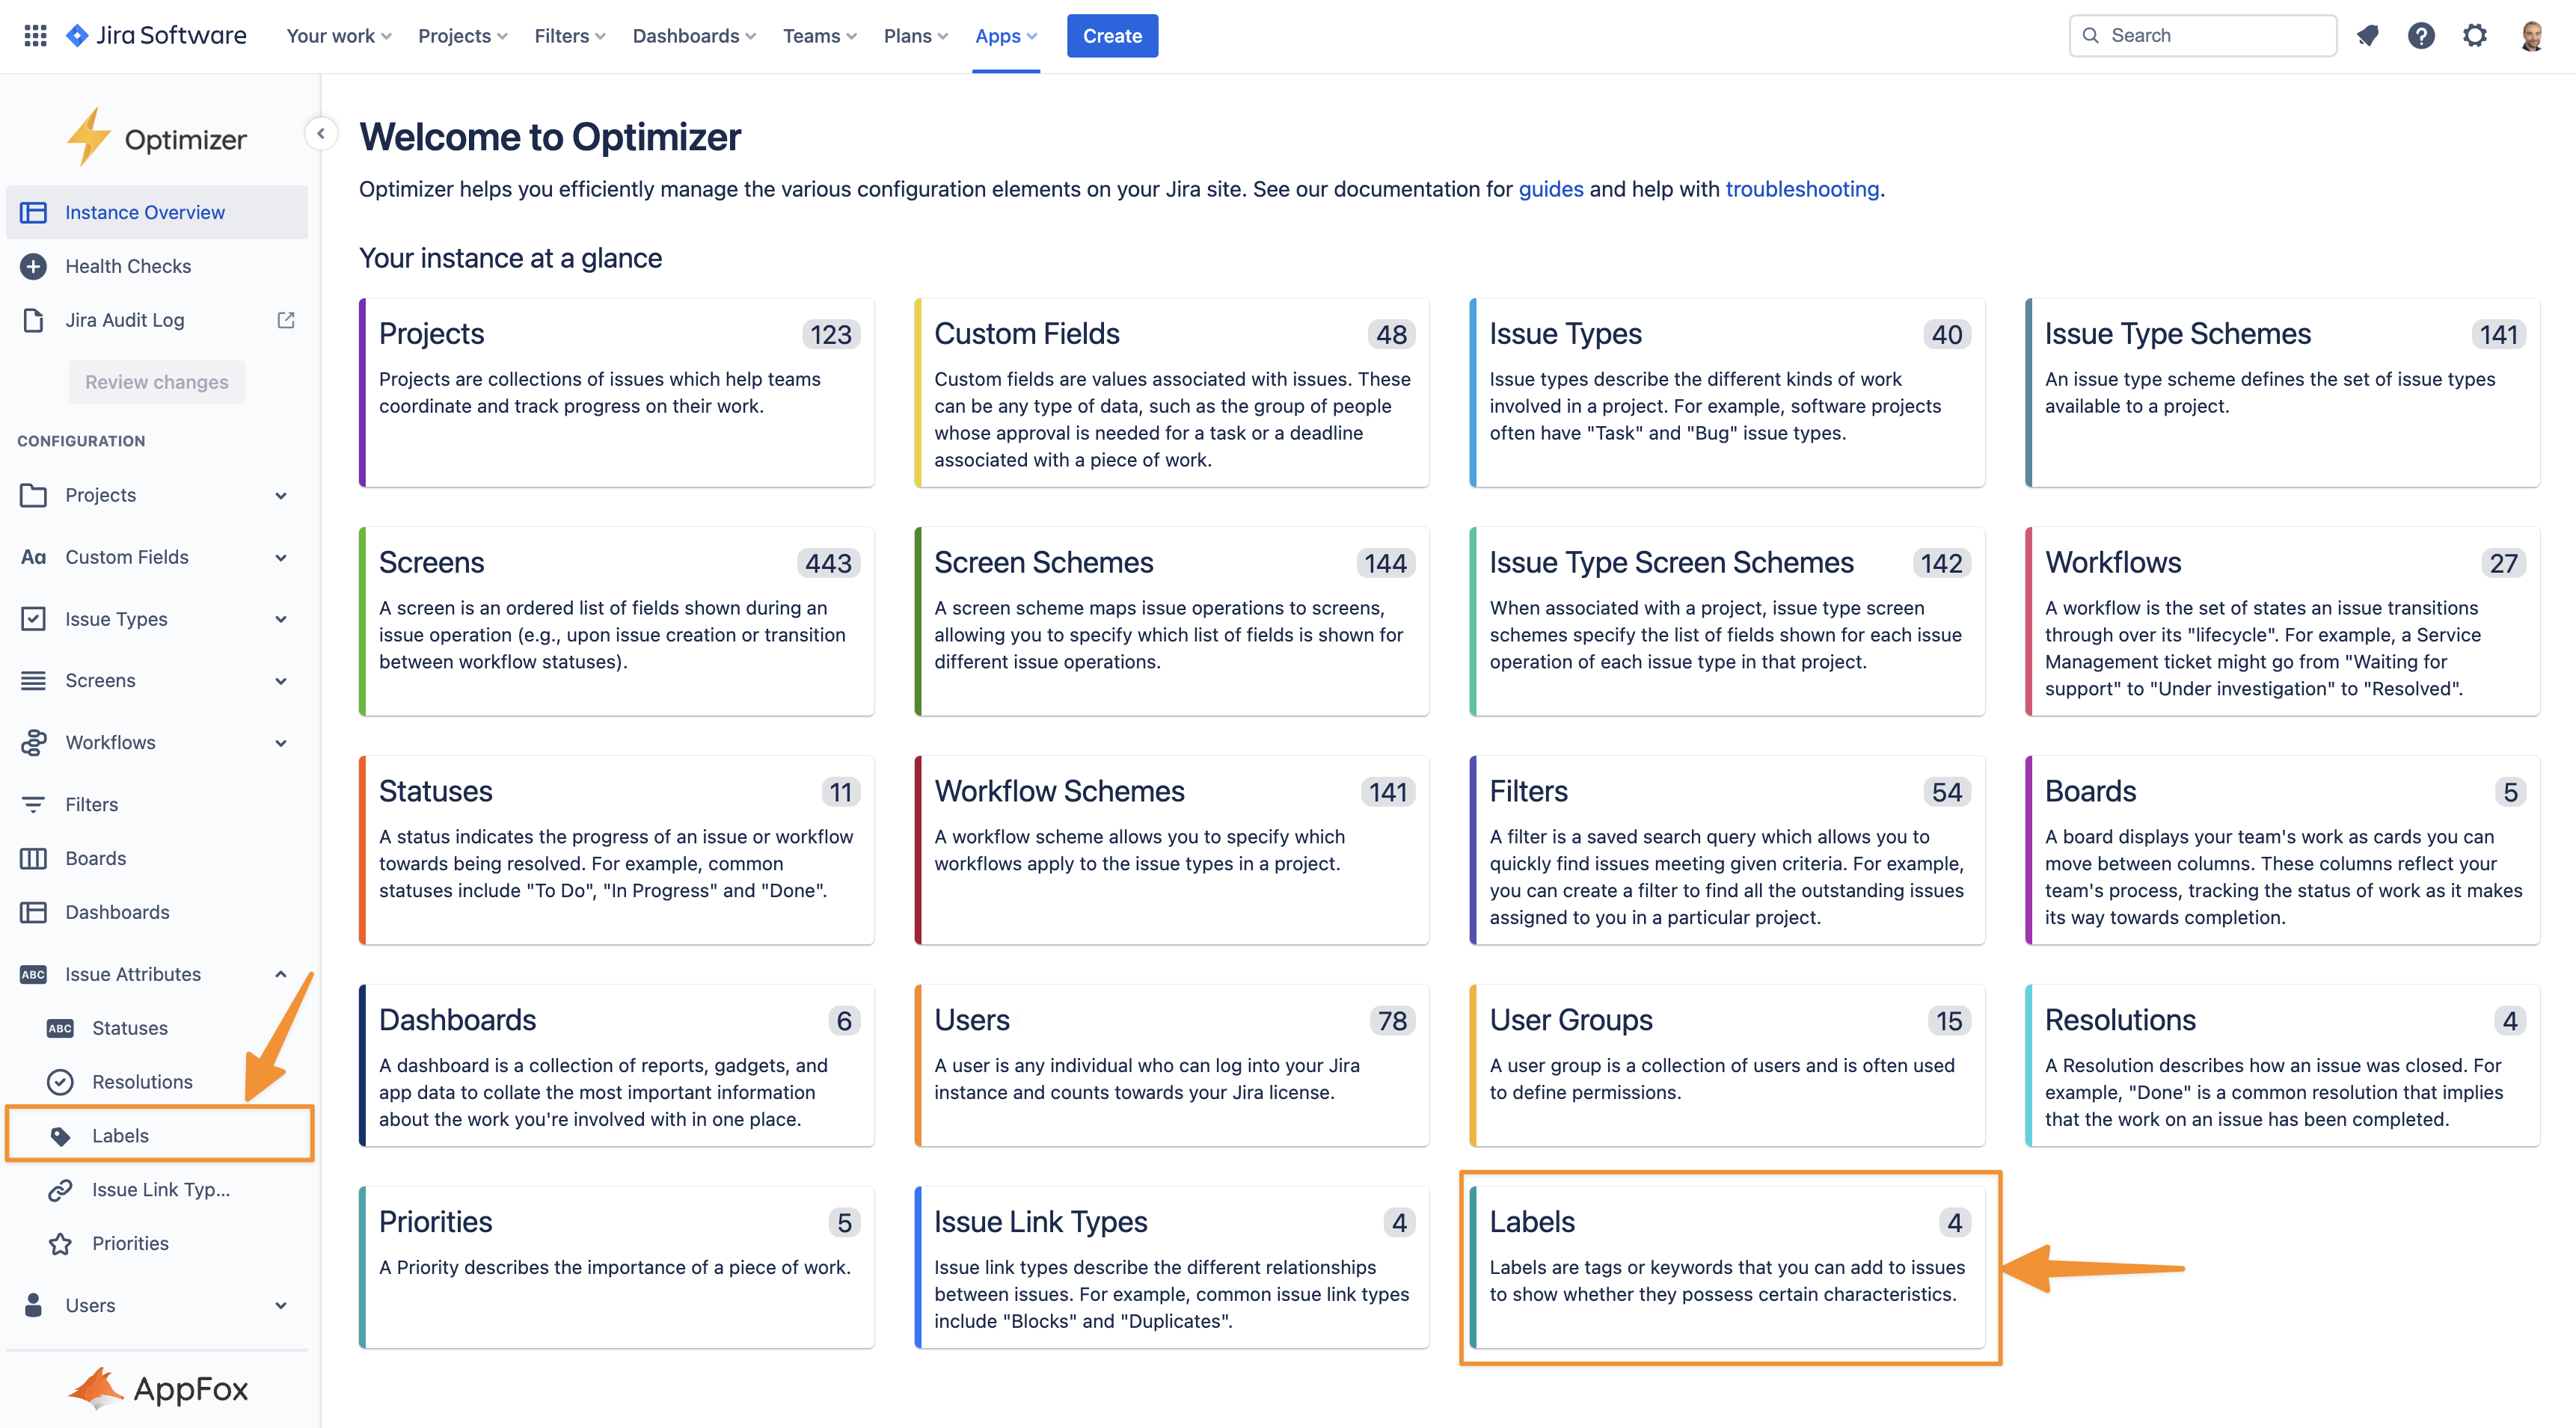Viewport: 2576px width, 1428px height.
Task: Open the app switcher grid icon
Action: point(35,36)
